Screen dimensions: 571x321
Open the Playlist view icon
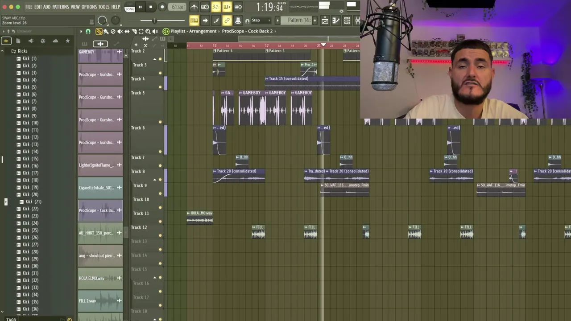[x=325, y=21]
